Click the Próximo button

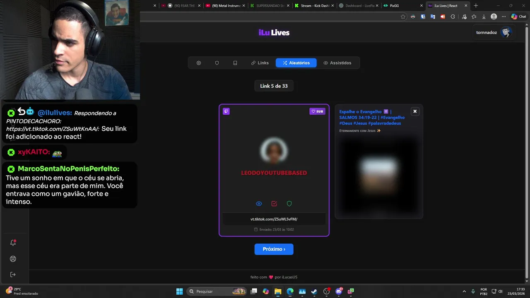pyautogui.click(x=274, y=249)
